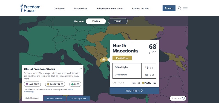Click the Freedom House torch logo
This screenshot has width=219, height=103.
pos(22,8)
